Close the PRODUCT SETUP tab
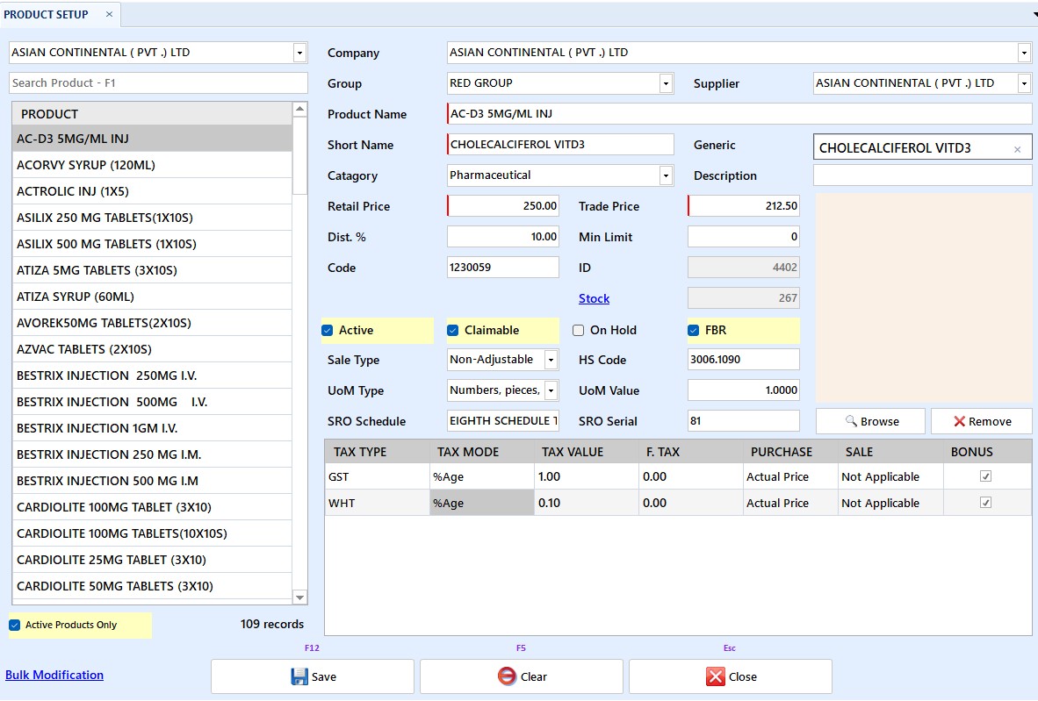This screenshot has width=1038, height=701. [109, 14]
